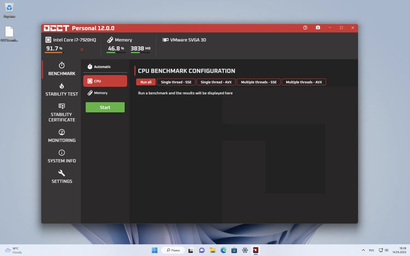The image size is (410, 256).
Task: Click the benchmark results placeholder text
Action: click(x=185, y=93)
